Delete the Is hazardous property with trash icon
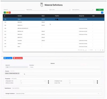107x99 pixels. coord(97,81)
